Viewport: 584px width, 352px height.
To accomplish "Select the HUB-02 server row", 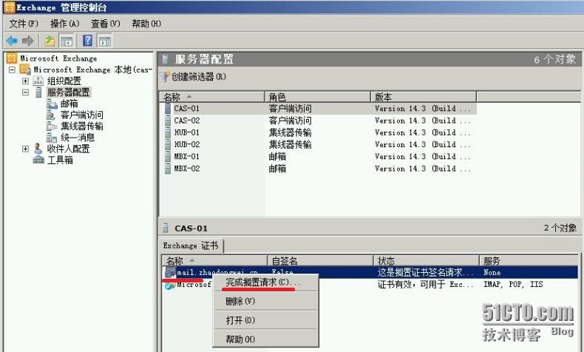I will (319, 144).
